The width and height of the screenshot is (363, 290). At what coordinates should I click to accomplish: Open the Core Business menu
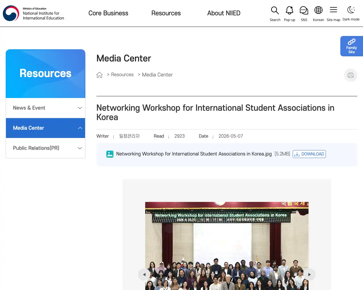[108, 13]
